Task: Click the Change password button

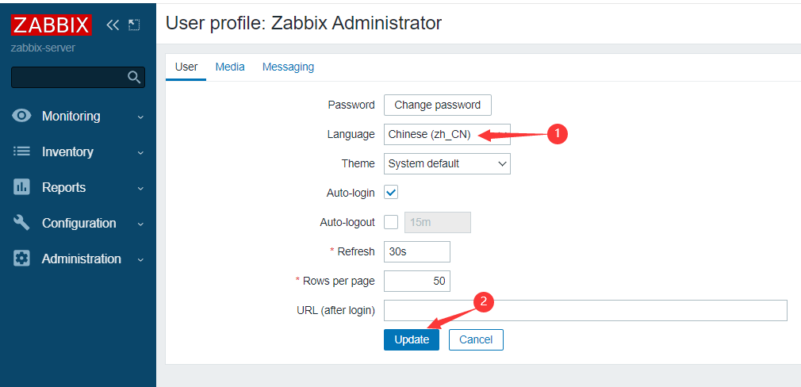Action: [437, 105]
